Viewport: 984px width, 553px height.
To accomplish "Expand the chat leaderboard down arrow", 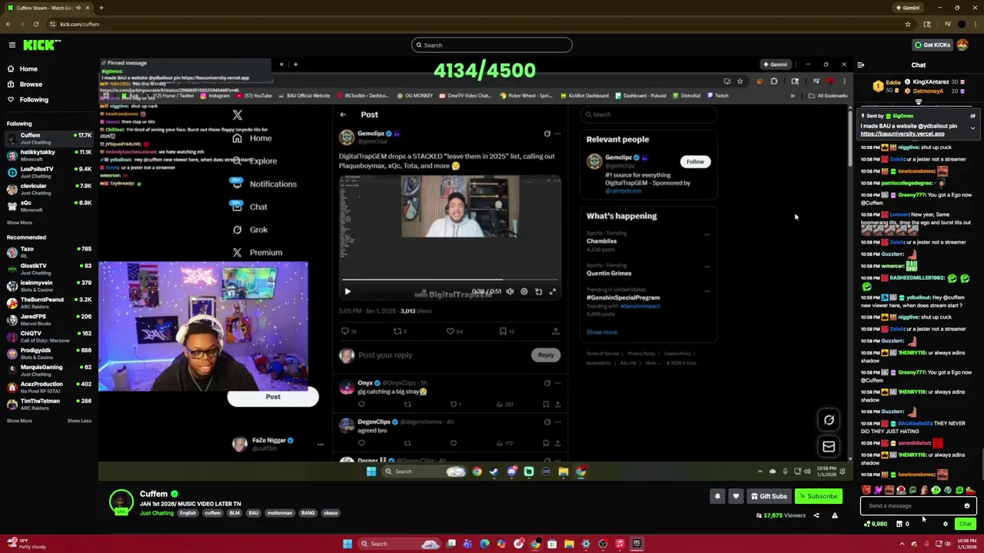I will tap(918, 102).
